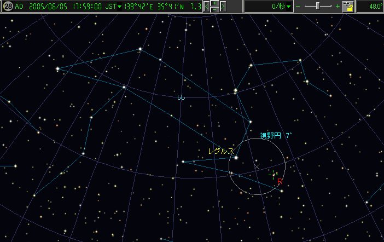Click minus sign left of zoom slider
Viewport: 384px width, 242px height.
pos(298,7)
